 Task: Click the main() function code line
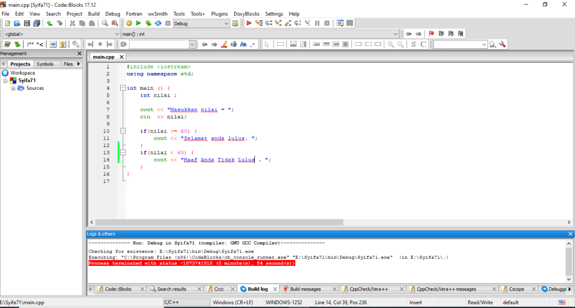pyautogui.click(x=147, y=88)
